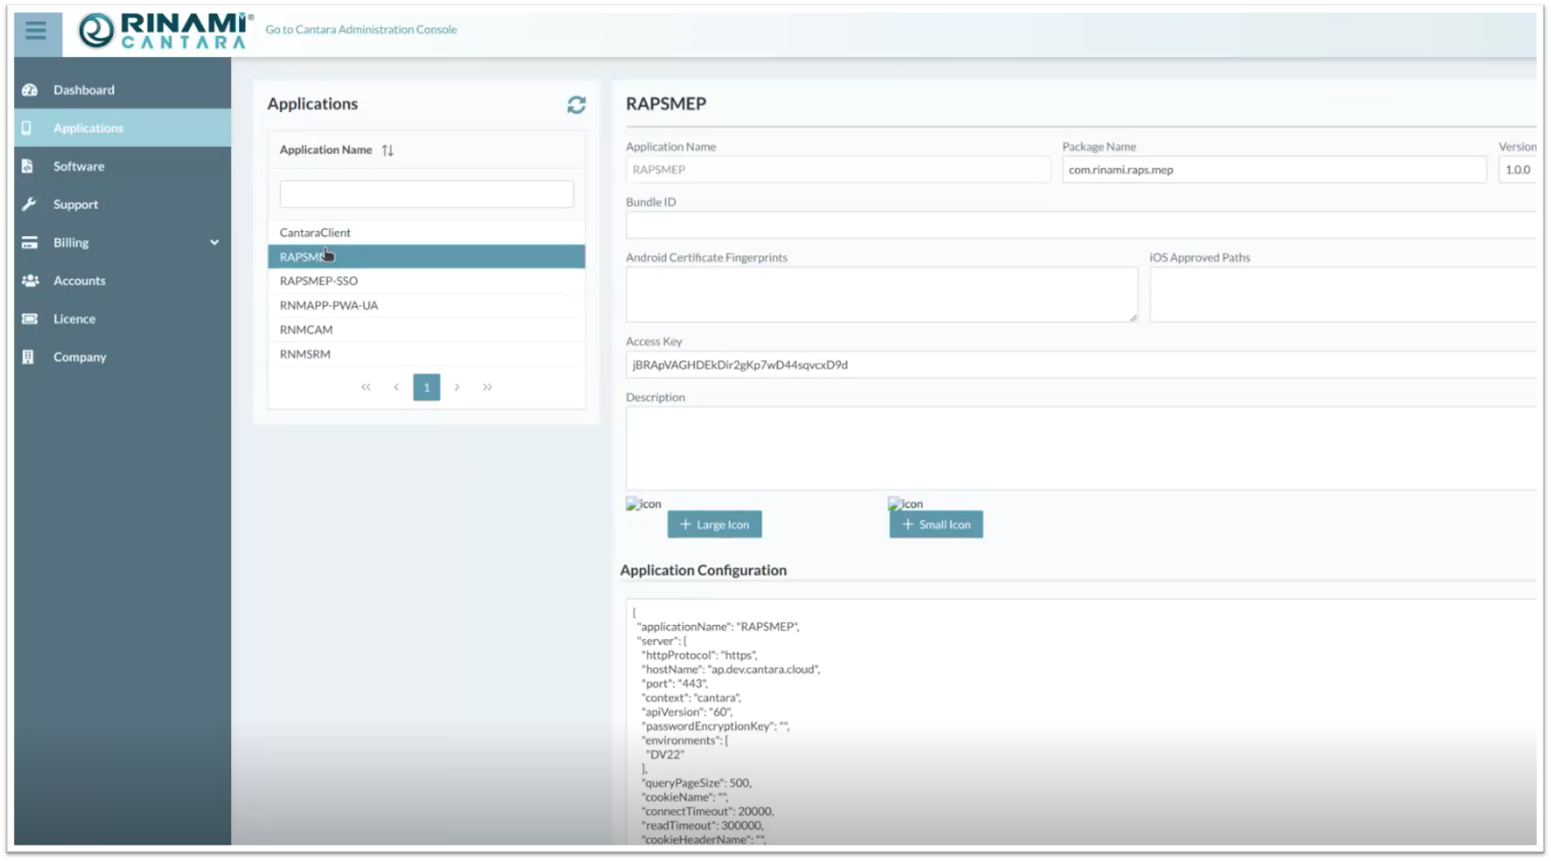Click the Billing card icon
Screen dimensions: 1551x861
(30, 242)
